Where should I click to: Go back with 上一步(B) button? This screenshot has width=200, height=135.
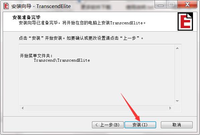(x=108, y=125)
